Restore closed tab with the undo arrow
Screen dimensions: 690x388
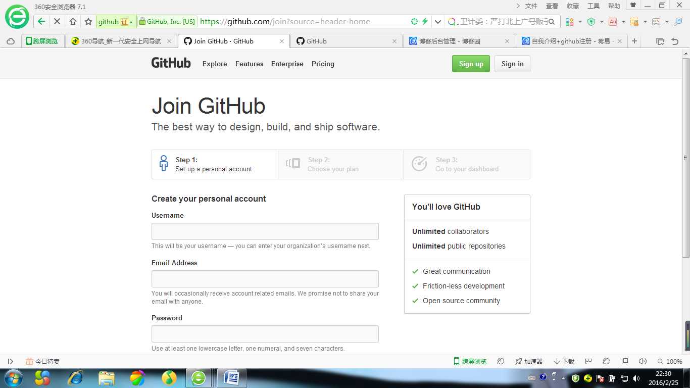pyautogui.click(x=675, y=41)
